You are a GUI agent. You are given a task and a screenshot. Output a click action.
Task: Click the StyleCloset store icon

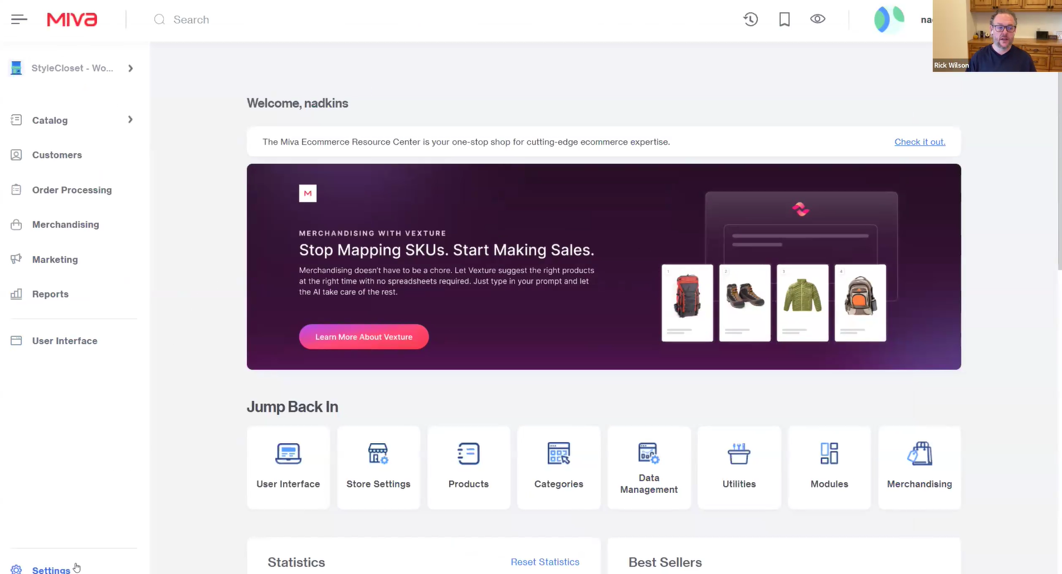click(x=16, y=68)
